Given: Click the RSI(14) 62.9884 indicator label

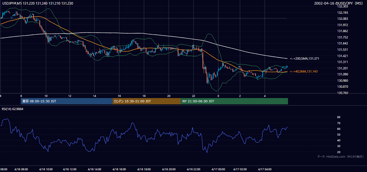Looking at the screenshot, I should click(12, 109).
